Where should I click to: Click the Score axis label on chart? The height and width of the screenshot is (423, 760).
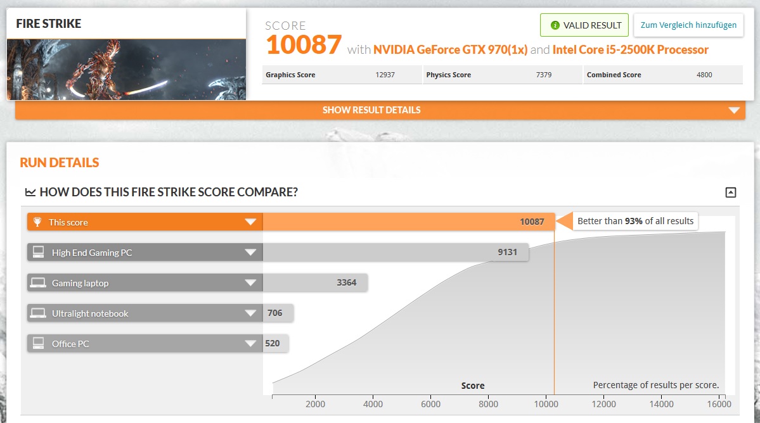pos(473,386)
